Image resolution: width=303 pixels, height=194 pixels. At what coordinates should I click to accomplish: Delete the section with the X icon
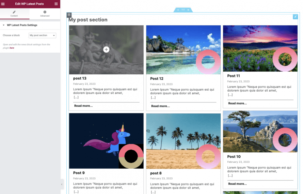188,10
